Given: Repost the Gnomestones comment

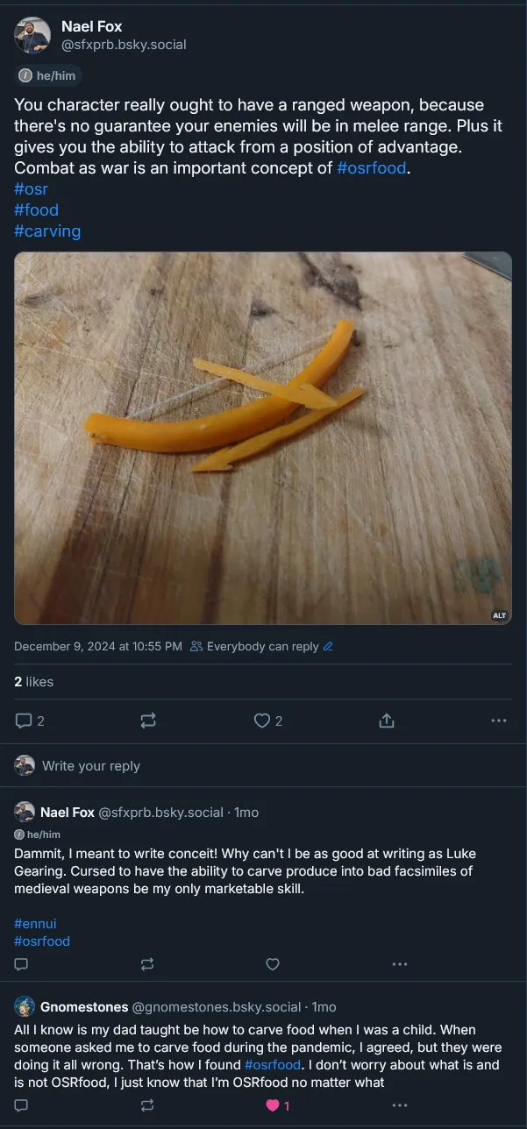Looking at the screenshot, I should tap(147, 1105).
